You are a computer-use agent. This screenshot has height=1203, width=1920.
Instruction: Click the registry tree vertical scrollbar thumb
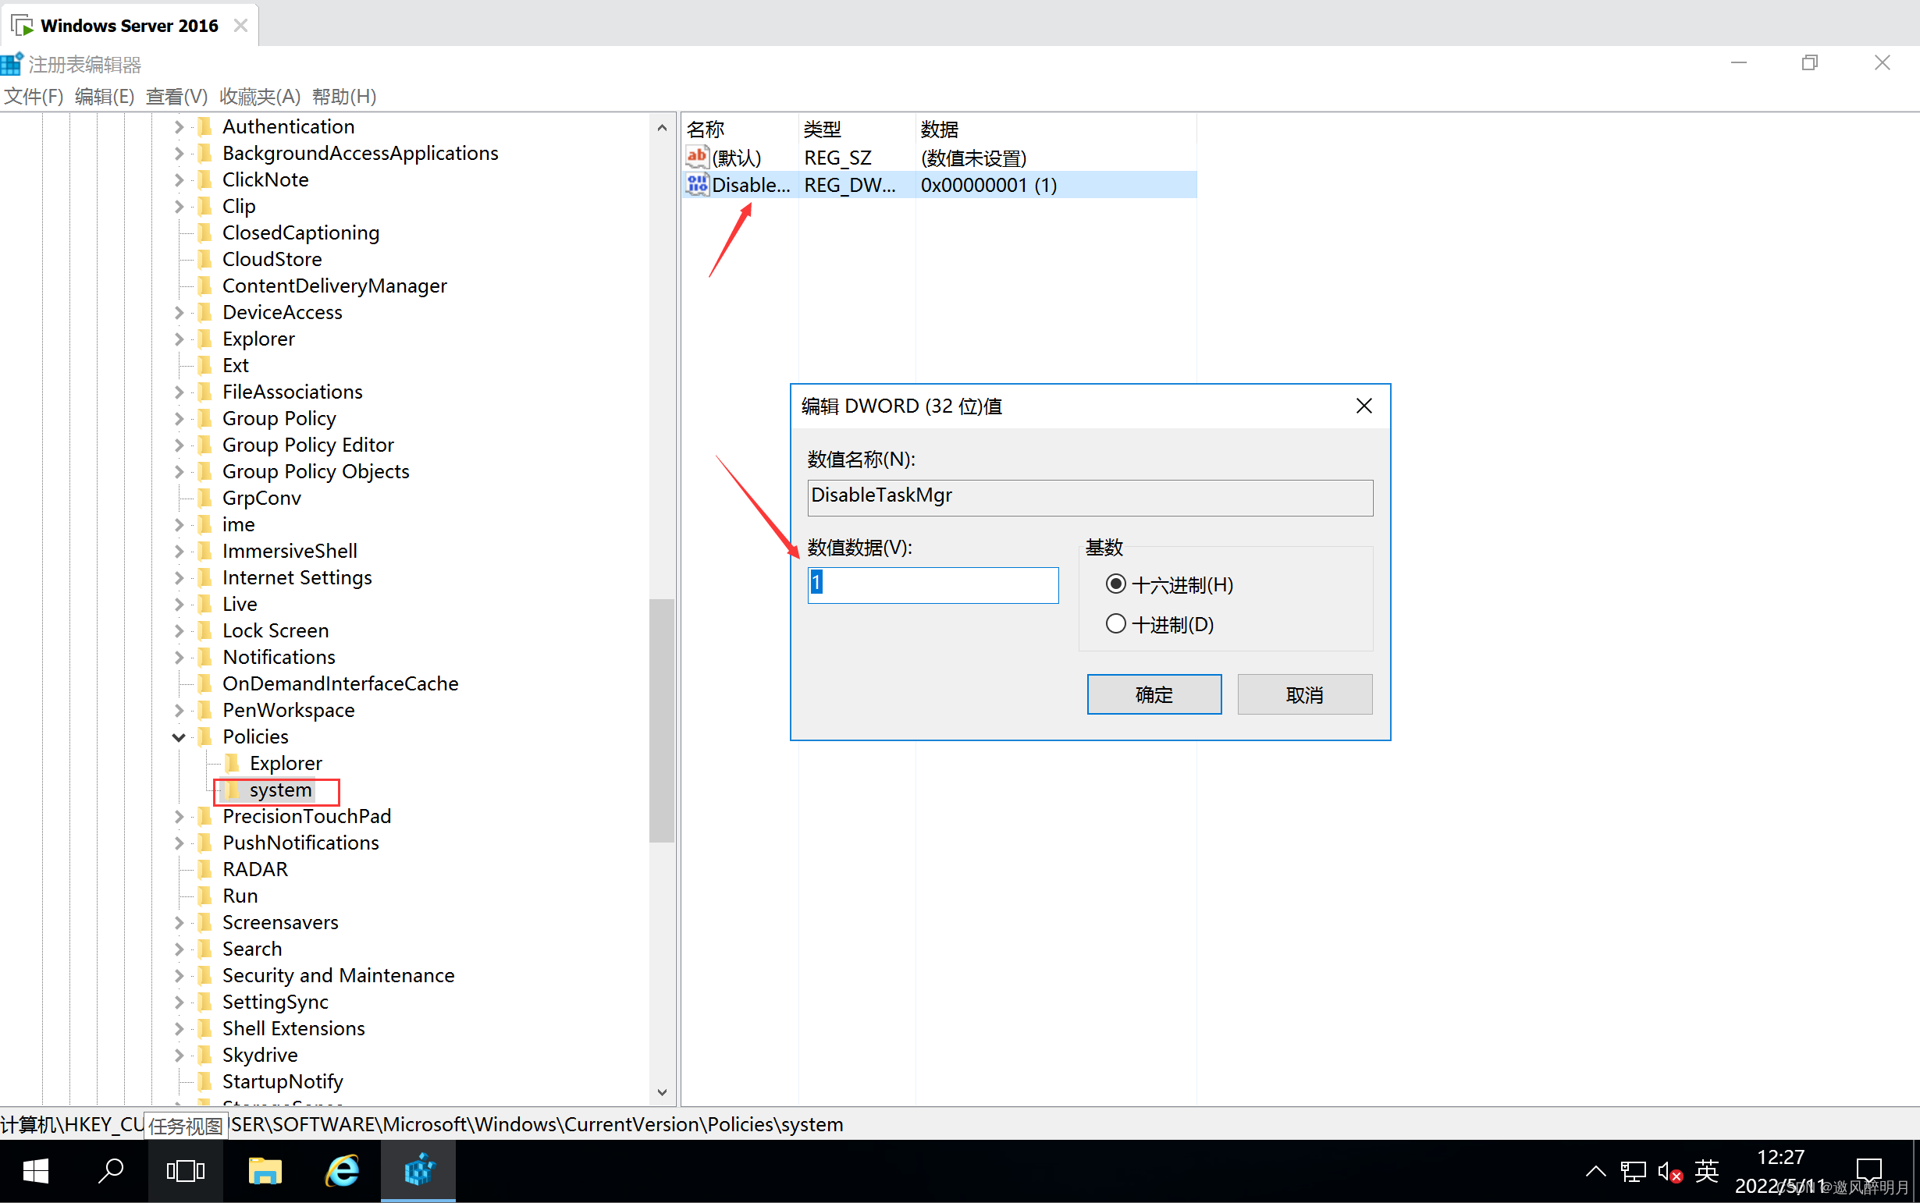662,720
